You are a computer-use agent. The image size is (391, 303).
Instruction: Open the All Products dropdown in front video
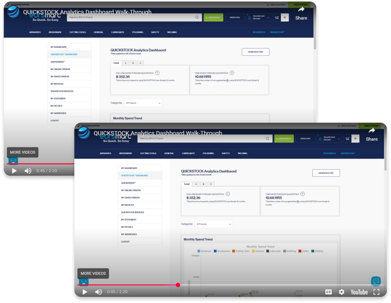pyautogui.click(x=214, y=224)
